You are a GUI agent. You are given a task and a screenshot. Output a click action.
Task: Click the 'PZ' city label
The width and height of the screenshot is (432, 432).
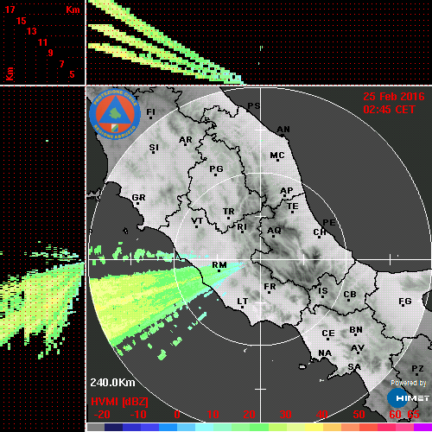click(417, 368)
